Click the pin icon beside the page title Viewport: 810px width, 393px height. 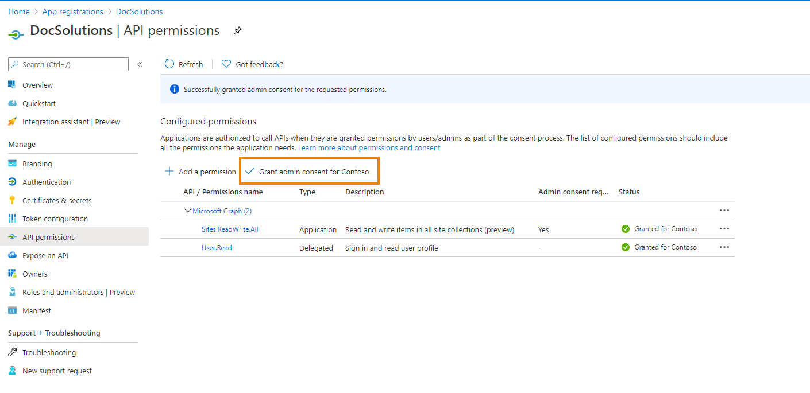pyautogui.click(x=238, y=31)
